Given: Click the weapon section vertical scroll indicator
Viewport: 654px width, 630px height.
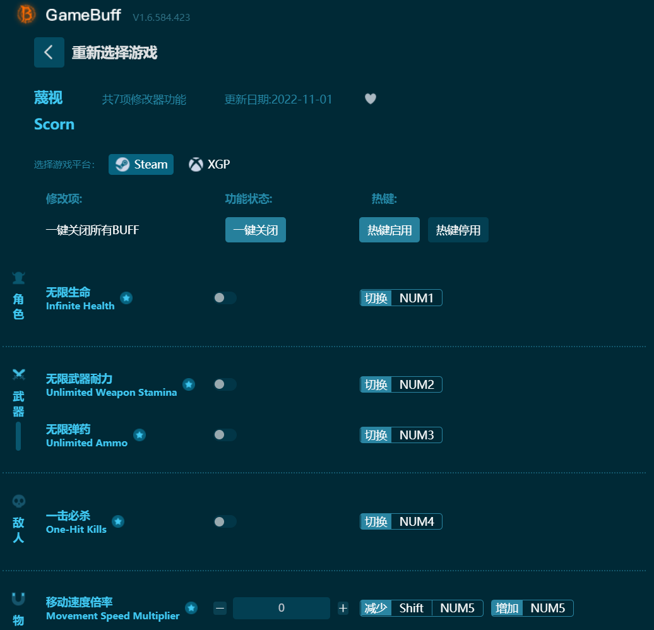Looking at the screenshot, I should (x=18, y=436).
